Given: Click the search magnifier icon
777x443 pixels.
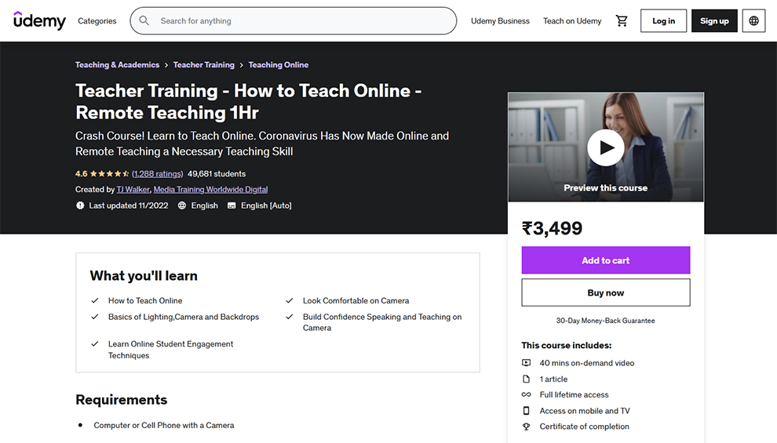Looking at the screenshot, I should pos(144,21).
